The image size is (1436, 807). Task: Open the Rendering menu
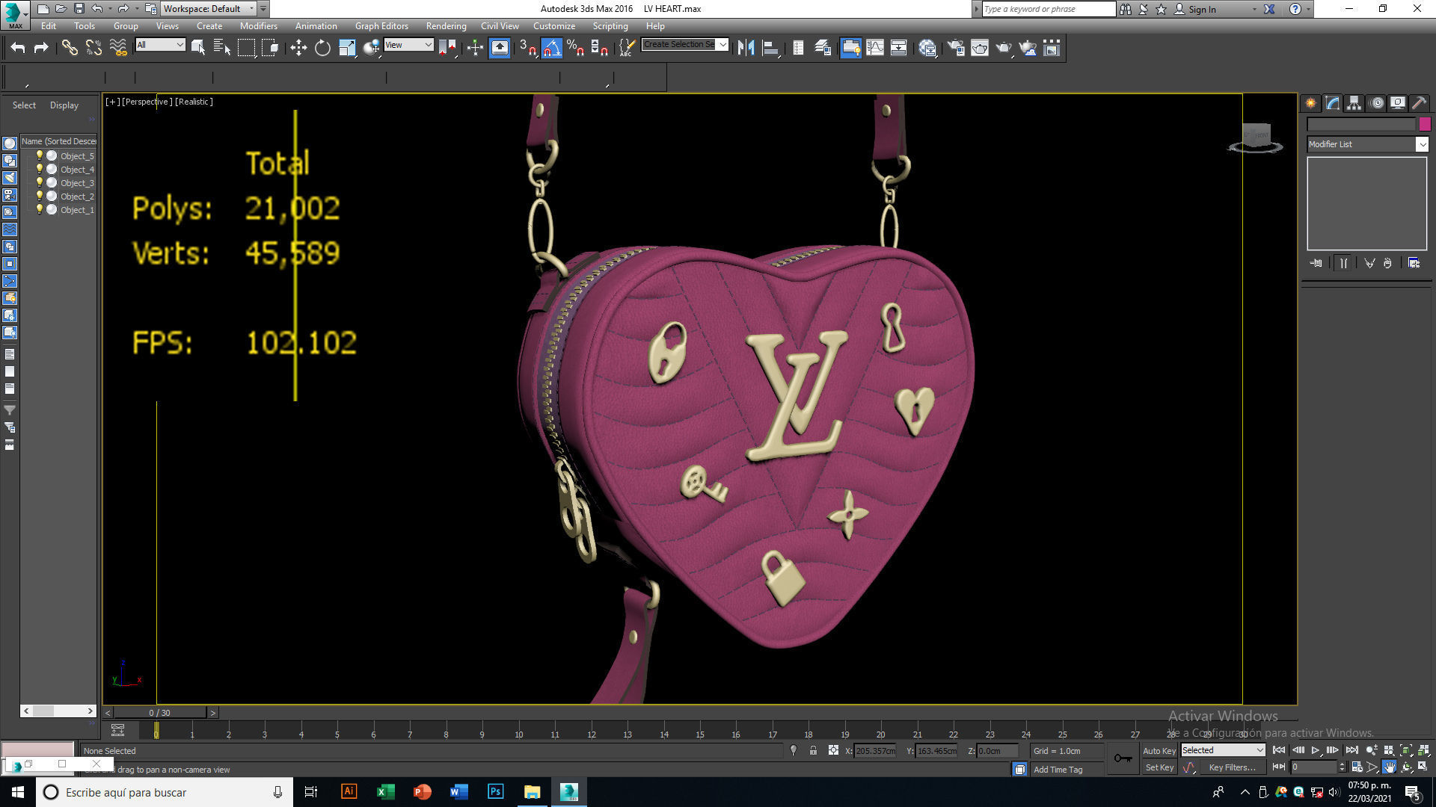pos(446,25)
